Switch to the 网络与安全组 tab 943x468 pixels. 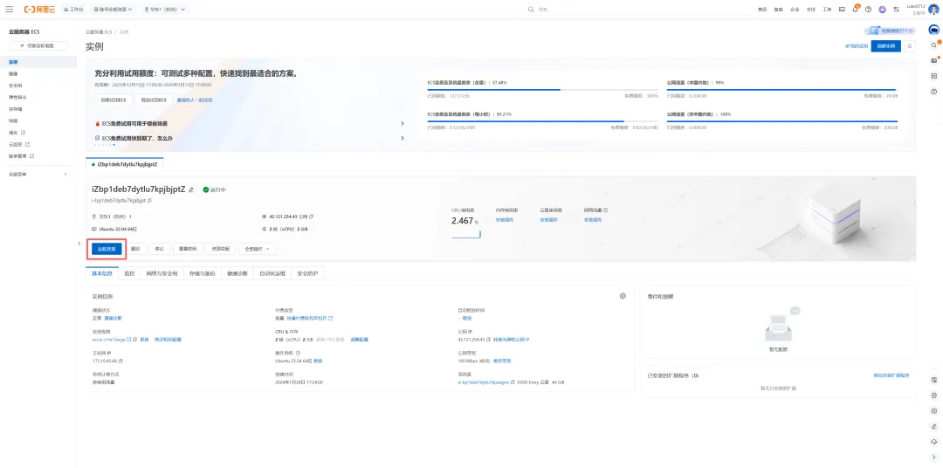tap(162, 273)
